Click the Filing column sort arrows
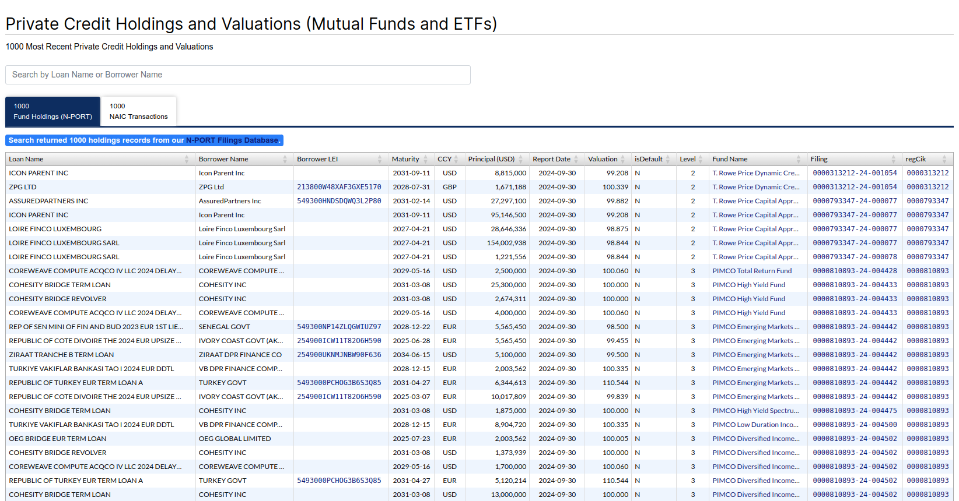959x501 pixels. 893,159
